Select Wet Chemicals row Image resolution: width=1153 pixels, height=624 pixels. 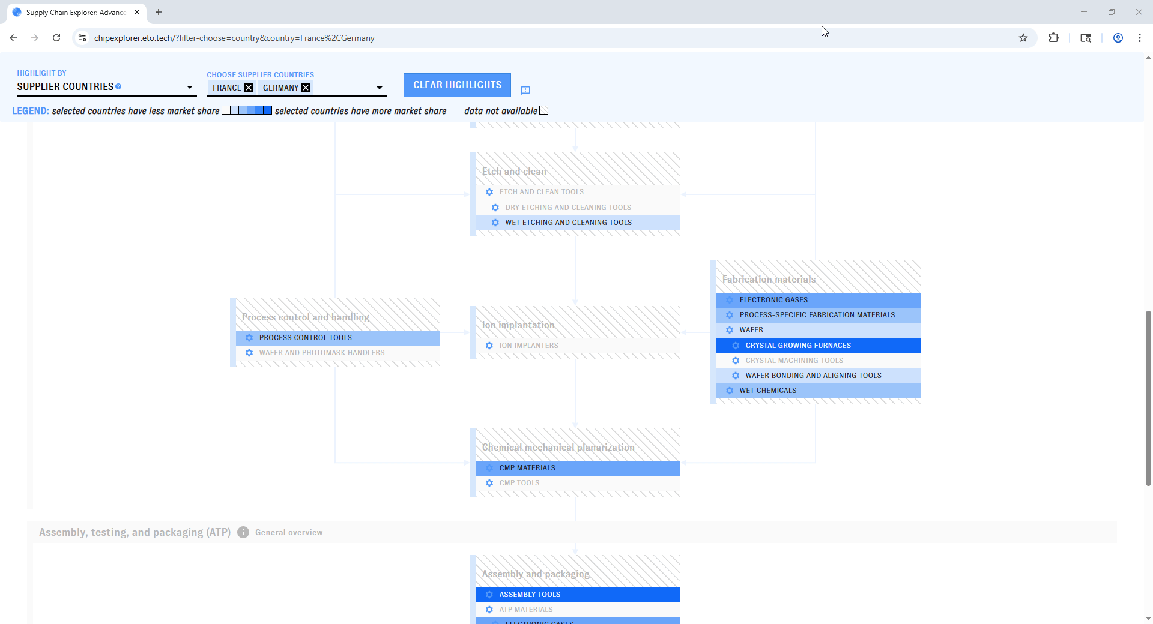click(x=819, y=391)
